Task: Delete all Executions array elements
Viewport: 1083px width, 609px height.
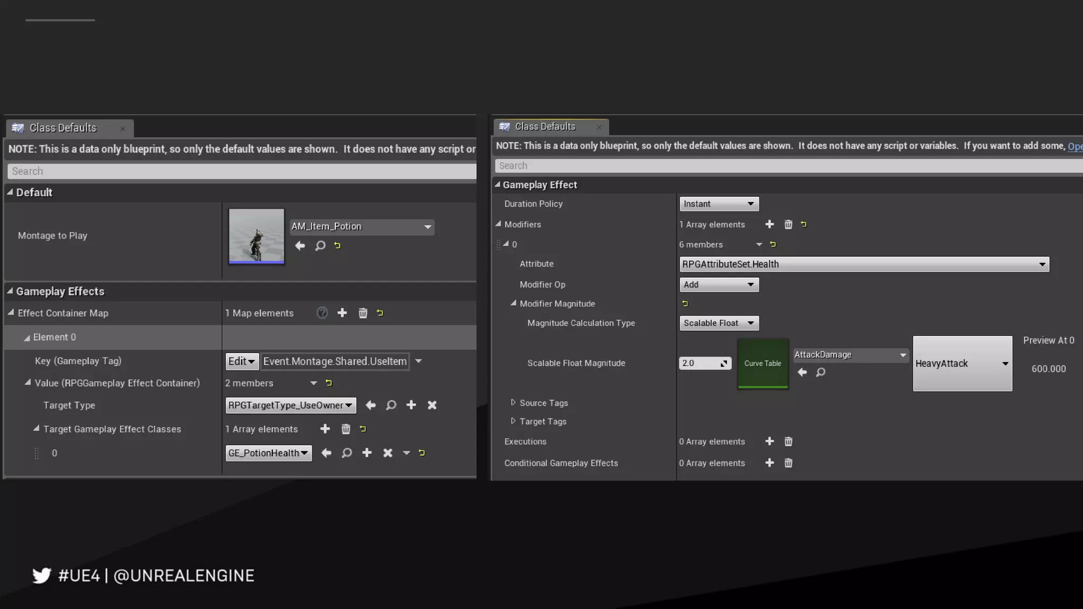Action: pyautogui.click(x=788, y=441)
